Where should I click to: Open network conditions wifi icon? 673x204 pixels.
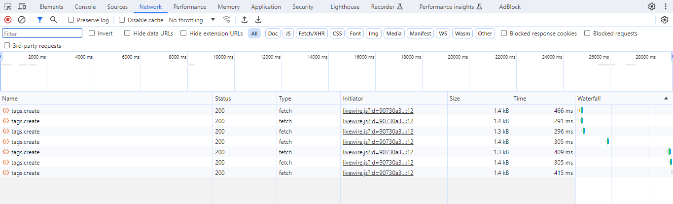pyautogui.click(x=227, y=20)
